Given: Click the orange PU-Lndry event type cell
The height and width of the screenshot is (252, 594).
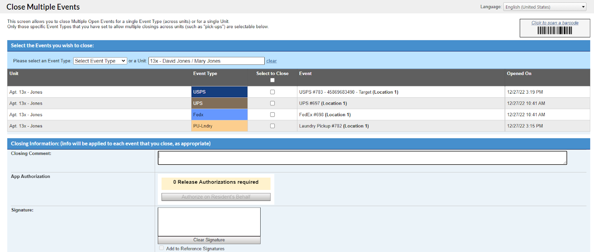Looking at the screenshot, I should click(219, 126).
